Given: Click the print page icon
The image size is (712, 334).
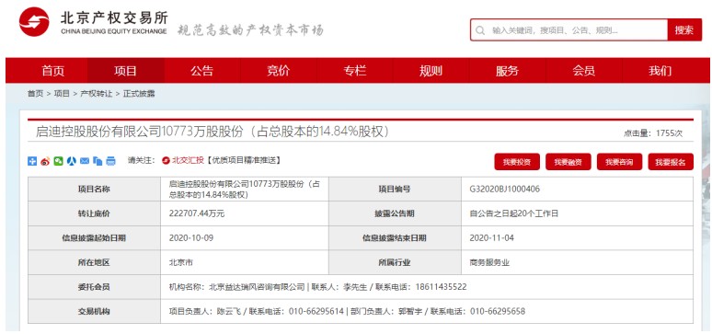Looking at the screenshot, I should click(110, 161).
